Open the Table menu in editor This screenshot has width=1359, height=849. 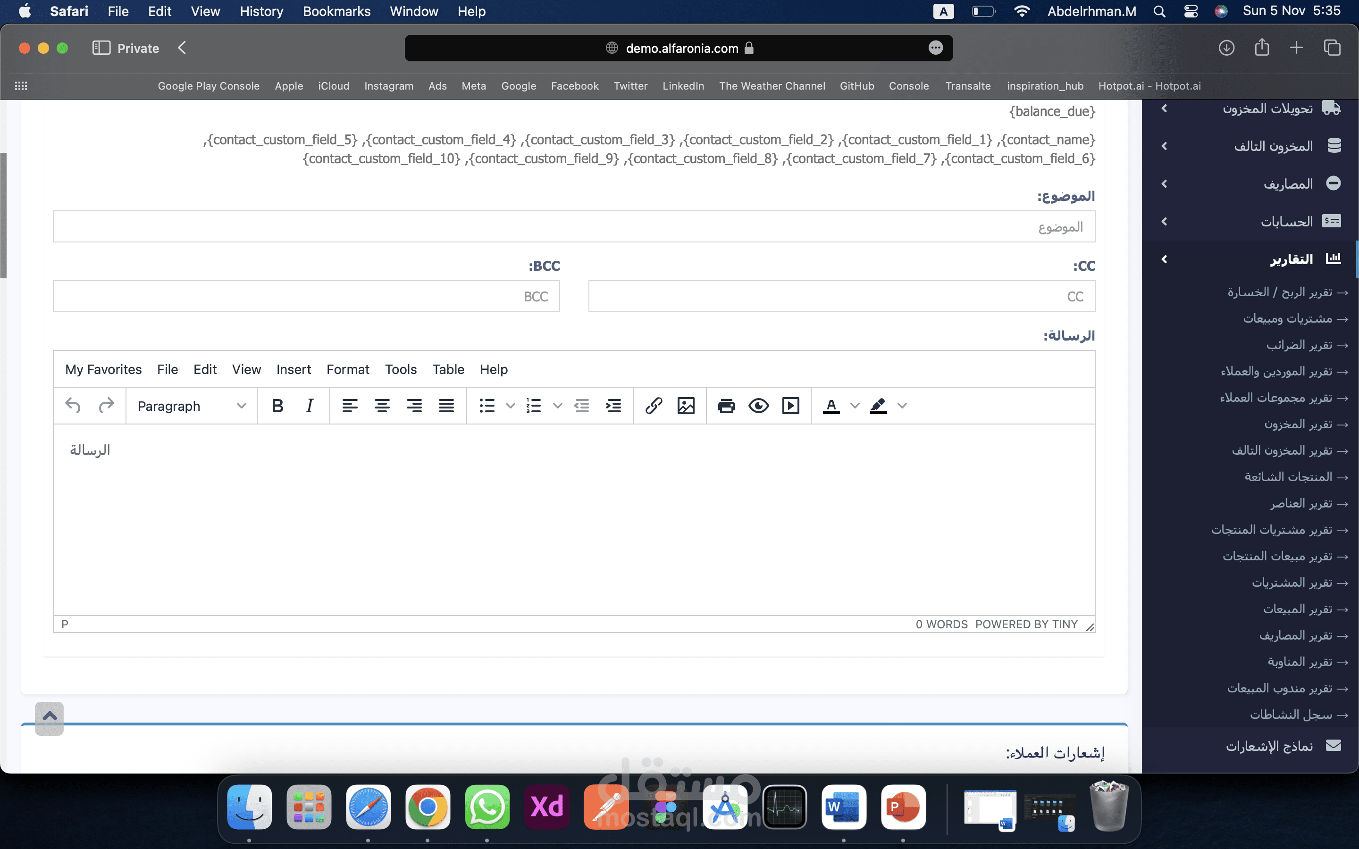click(447, 369)
